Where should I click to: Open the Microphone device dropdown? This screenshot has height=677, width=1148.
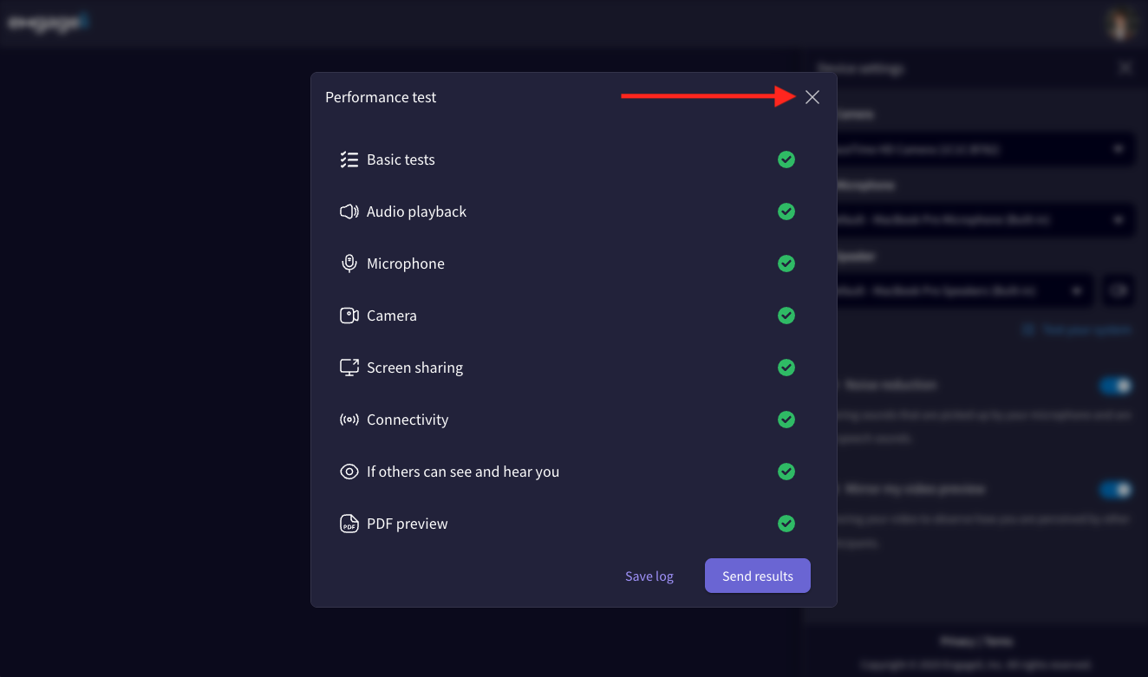(x=986, y=219)
